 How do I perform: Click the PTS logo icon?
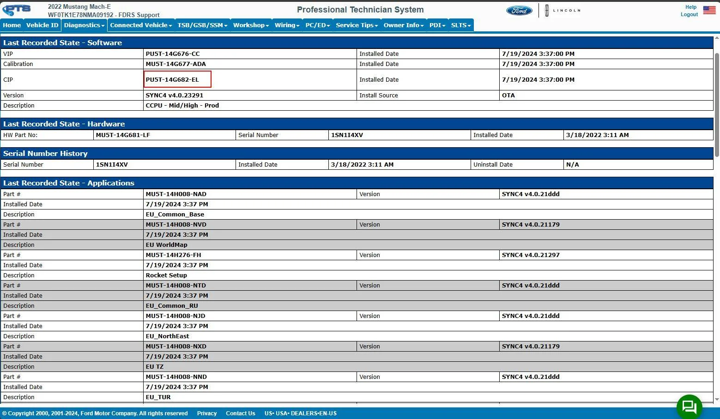tap(16, 9)
